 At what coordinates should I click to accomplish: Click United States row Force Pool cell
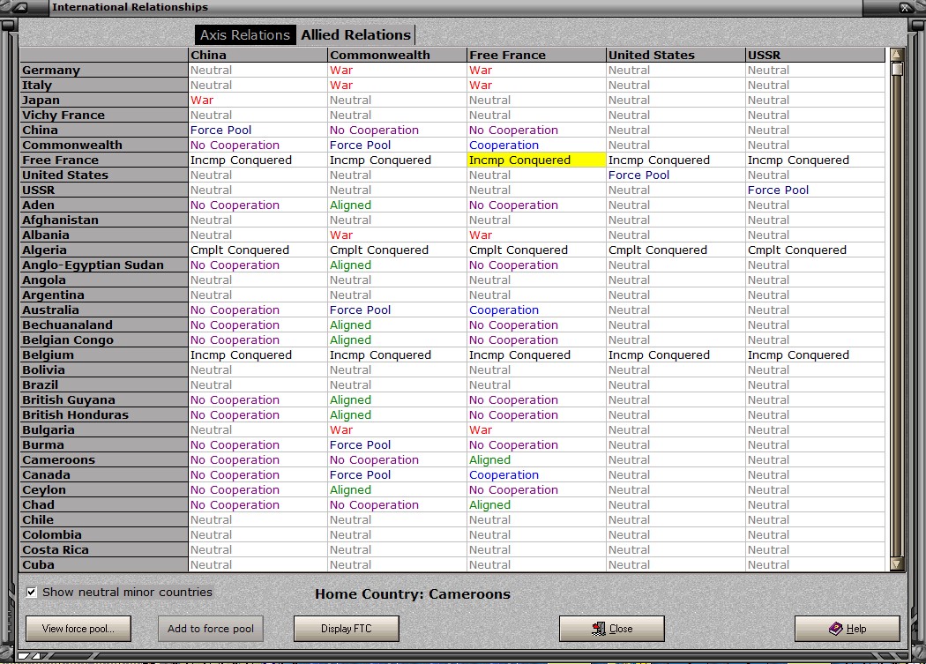676,175
